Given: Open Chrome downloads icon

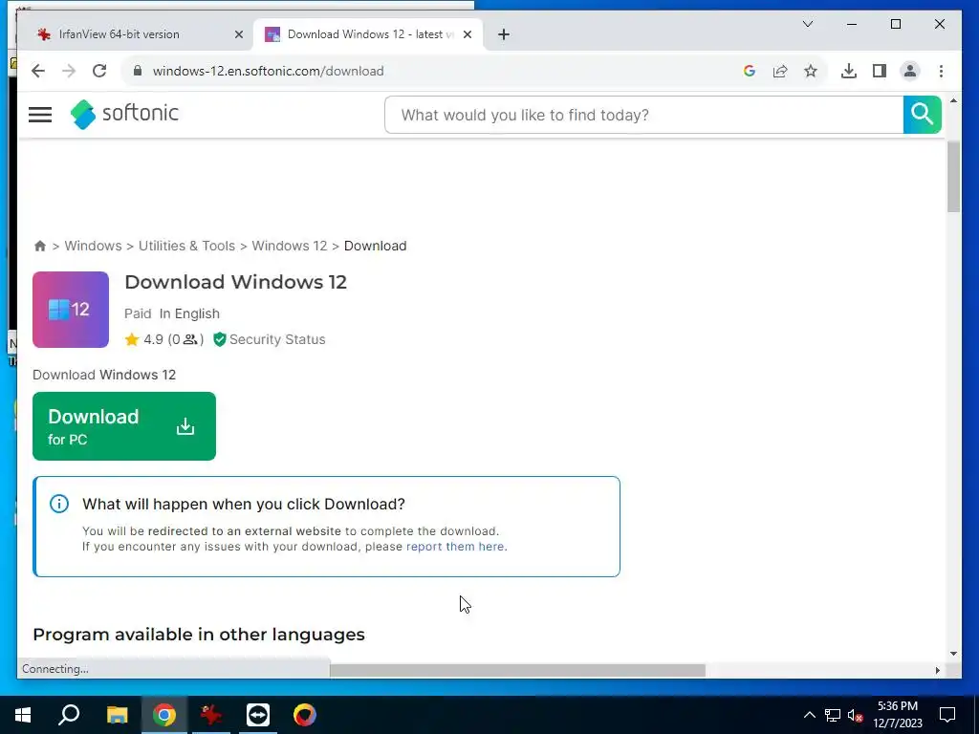Looking at the screenshot, I should [849, 71].
